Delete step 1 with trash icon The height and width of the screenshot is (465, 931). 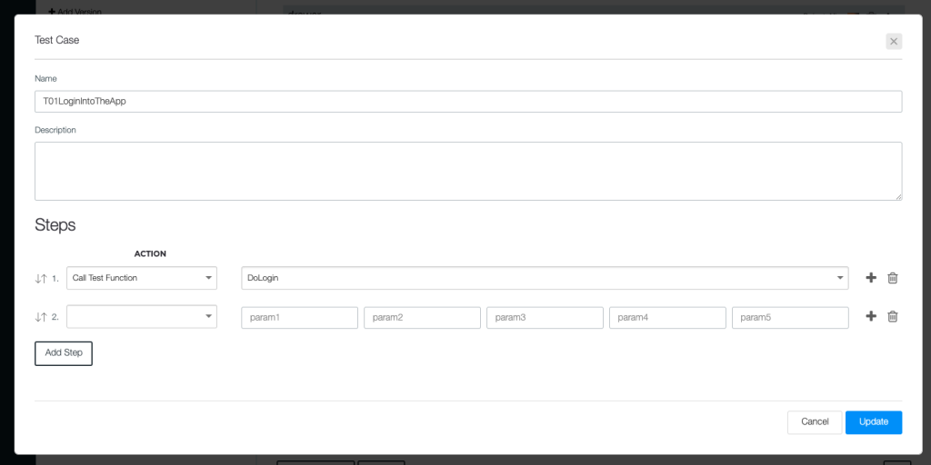click(893, 278)
